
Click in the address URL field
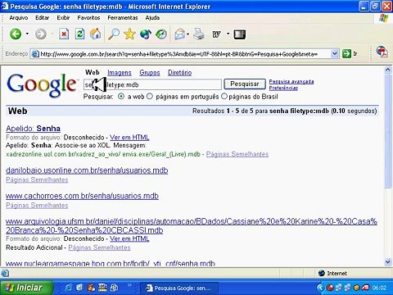pyautogui.click(x=184, y=54)
